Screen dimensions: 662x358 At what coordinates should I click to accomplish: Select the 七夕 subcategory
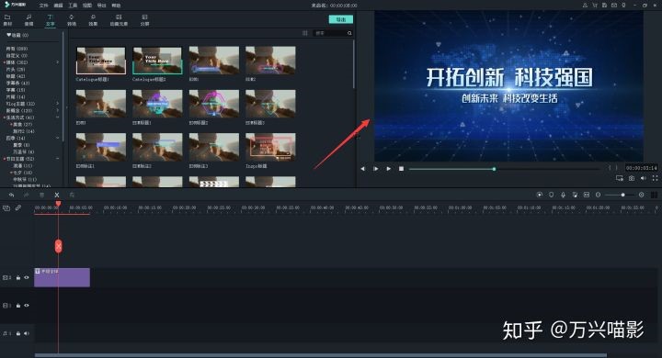[x=22, y=173]
